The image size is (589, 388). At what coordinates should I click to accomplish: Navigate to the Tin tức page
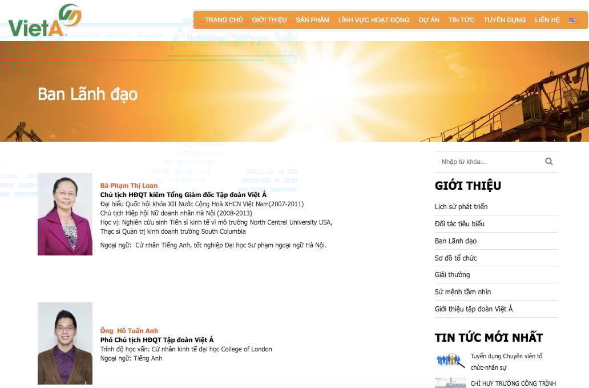pyautogui.click(x=461, y=20)
